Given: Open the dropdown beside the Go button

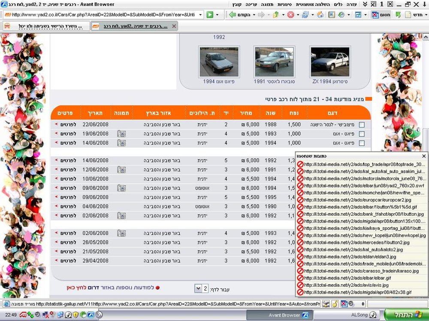Looking at the screenshot, I should click(217, 15).
